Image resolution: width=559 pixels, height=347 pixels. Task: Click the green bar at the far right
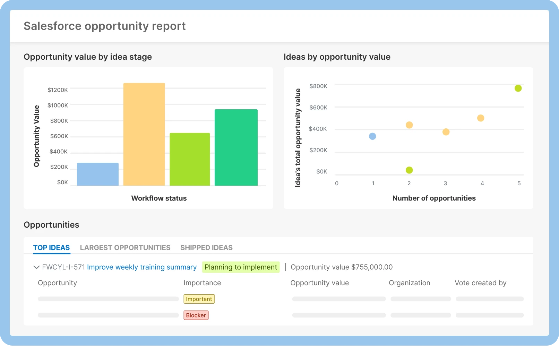(x=236, y=147)
